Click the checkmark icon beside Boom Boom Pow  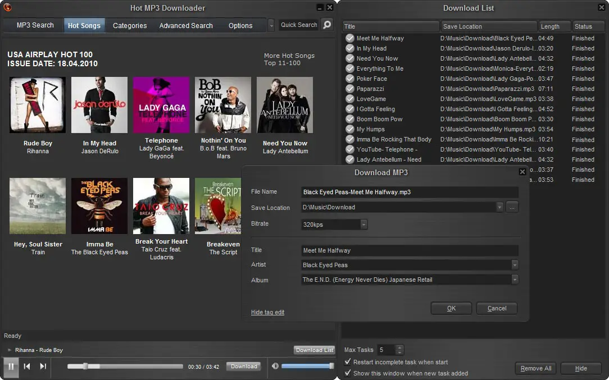coord(350,119)
